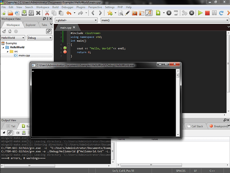Open the Debug configuration dropdown
The width and height of the screenshot is (230, 173).
point(39,38)
